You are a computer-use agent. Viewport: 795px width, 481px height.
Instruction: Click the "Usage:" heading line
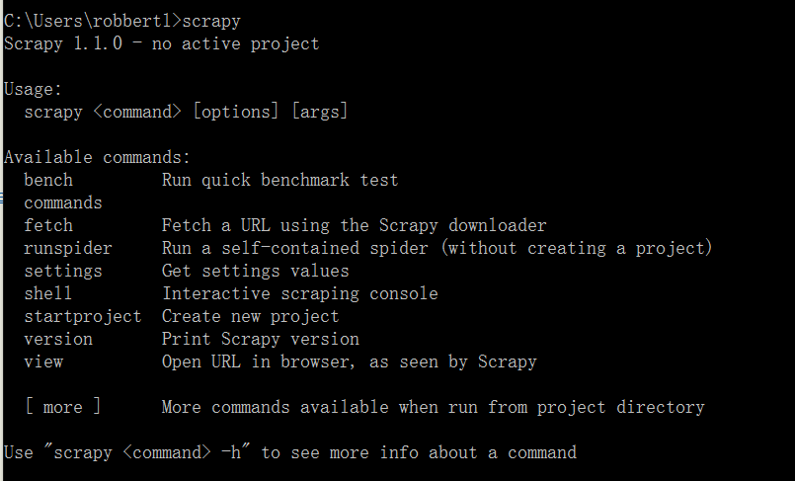pyautogui.click(x=34, y=89)
